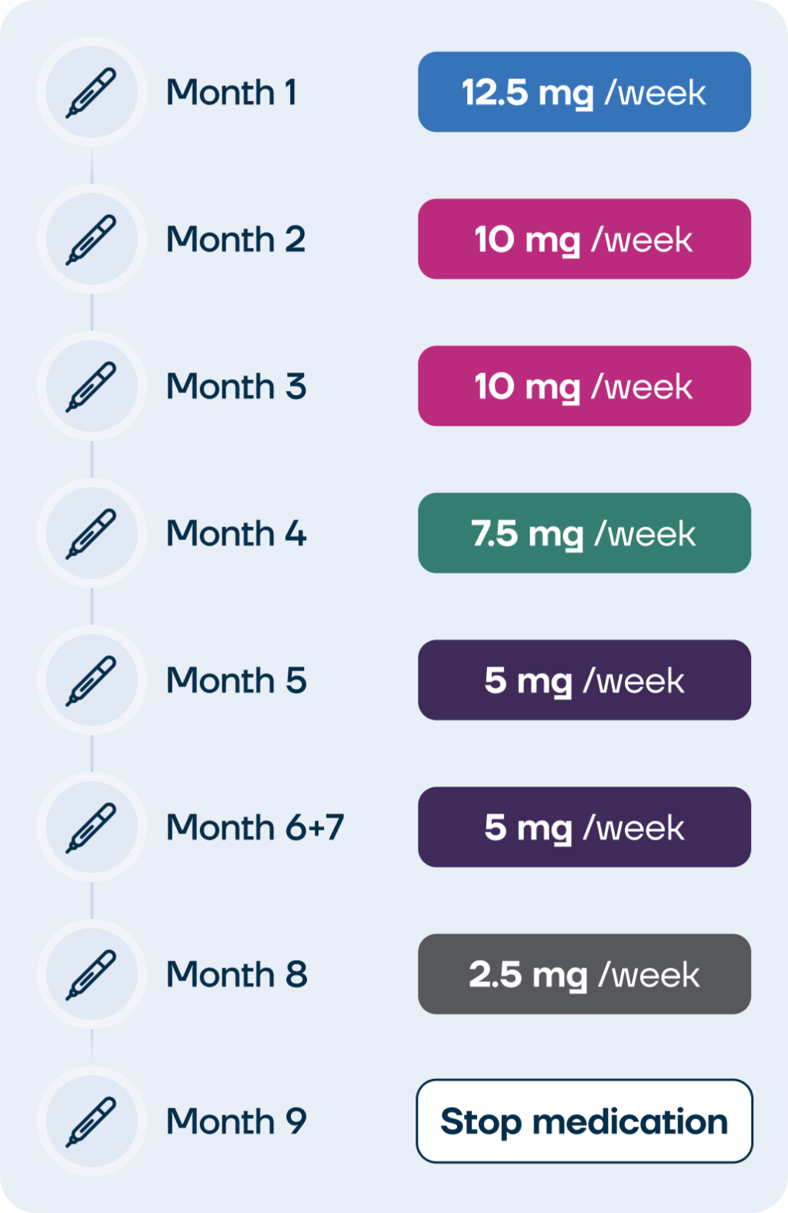Image resolution: width=788 pixels, height=1213 pixels.
Task: Click the Month 5 injection pen icon
Action: 92,680
